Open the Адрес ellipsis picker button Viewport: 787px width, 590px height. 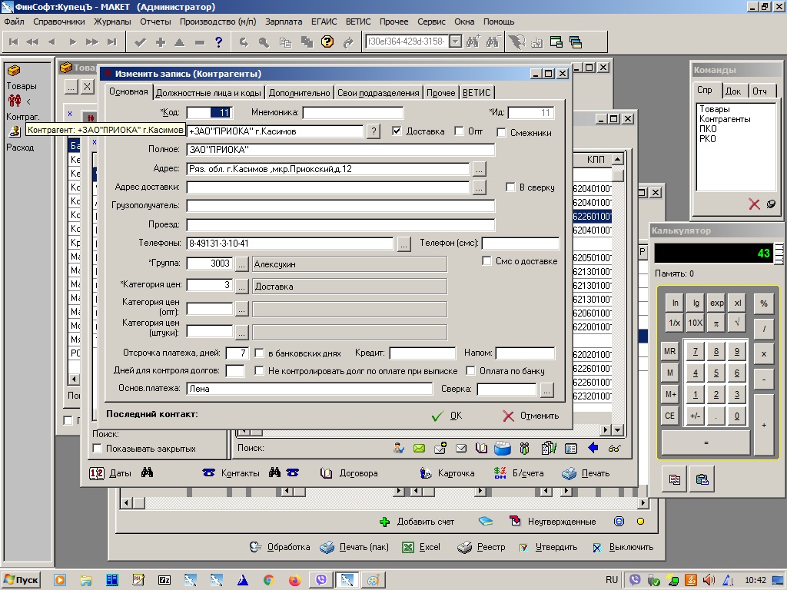479,168
